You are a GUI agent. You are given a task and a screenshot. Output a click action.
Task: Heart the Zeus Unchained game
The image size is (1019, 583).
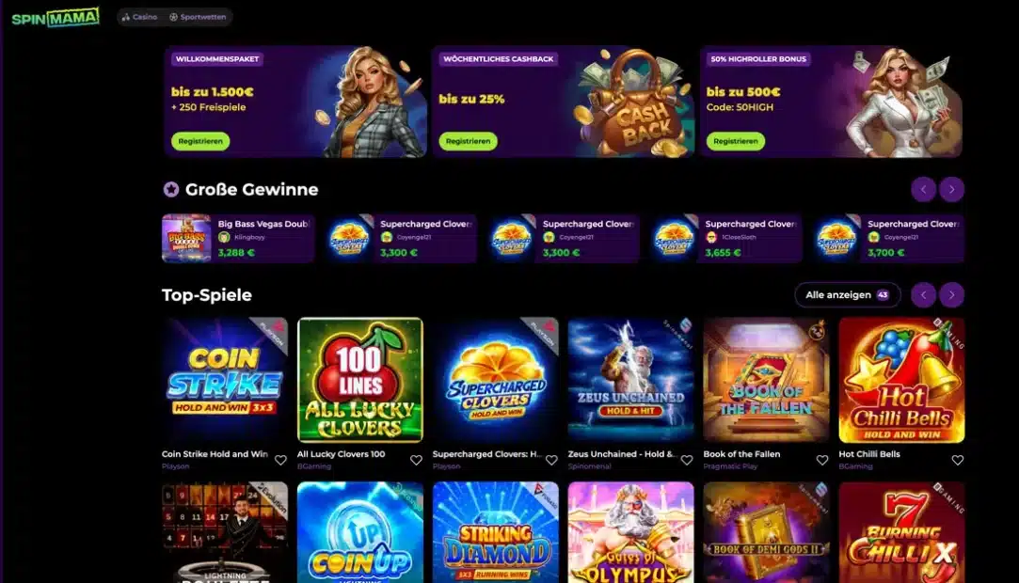(x=687, y=460)
